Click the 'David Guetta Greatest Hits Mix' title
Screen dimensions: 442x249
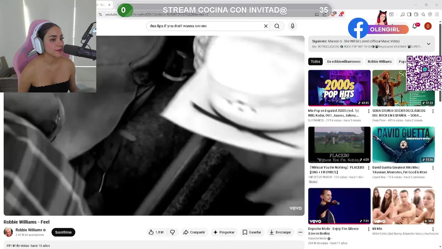[400, 170]
